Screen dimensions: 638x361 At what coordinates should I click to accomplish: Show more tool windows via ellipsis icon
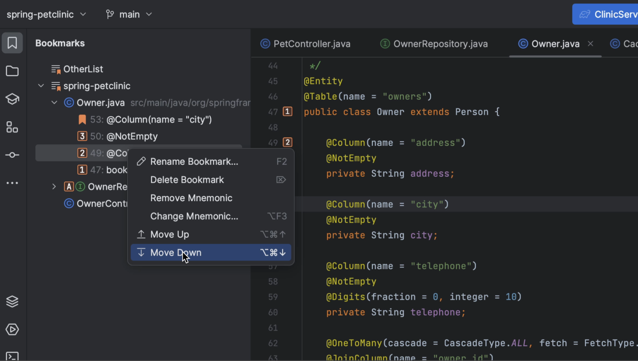(x=12, y=183)
